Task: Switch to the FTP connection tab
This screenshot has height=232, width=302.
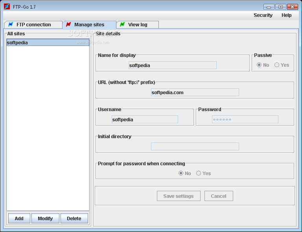Action: pos(33,25)
